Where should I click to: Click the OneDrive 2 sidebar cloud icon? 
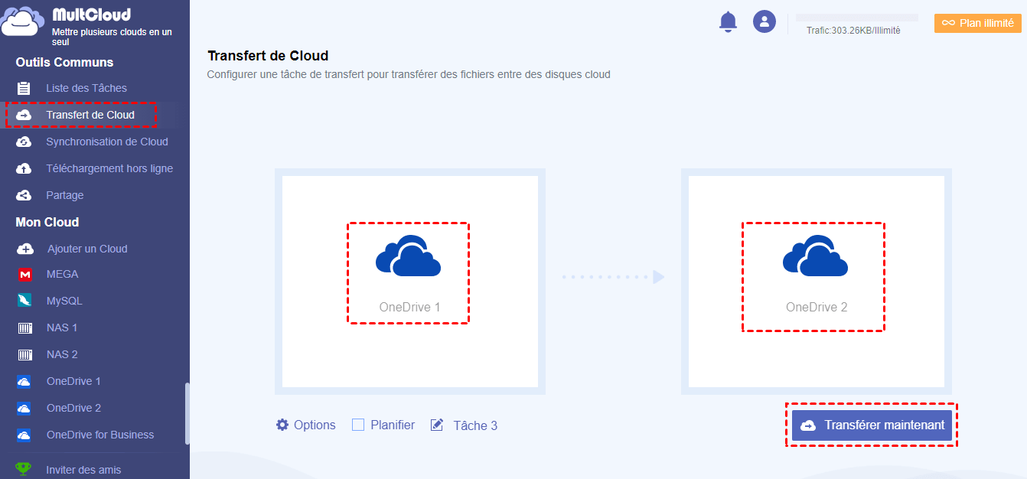24,408
